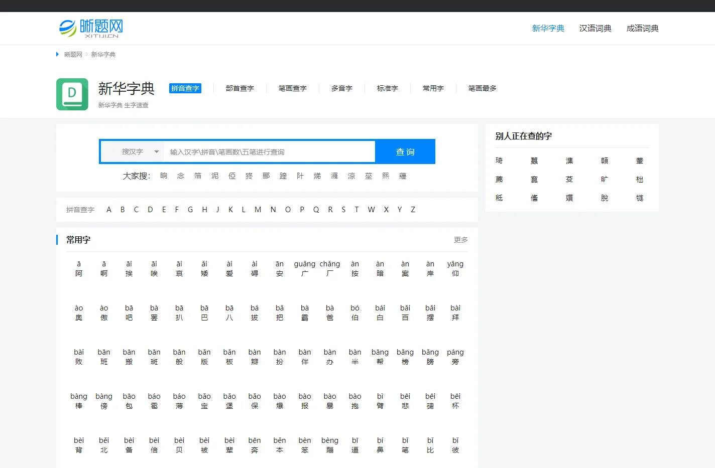Screen dimensions: 715x468
Task: Click the 晰题网 site logo
Action: point(91,28)
